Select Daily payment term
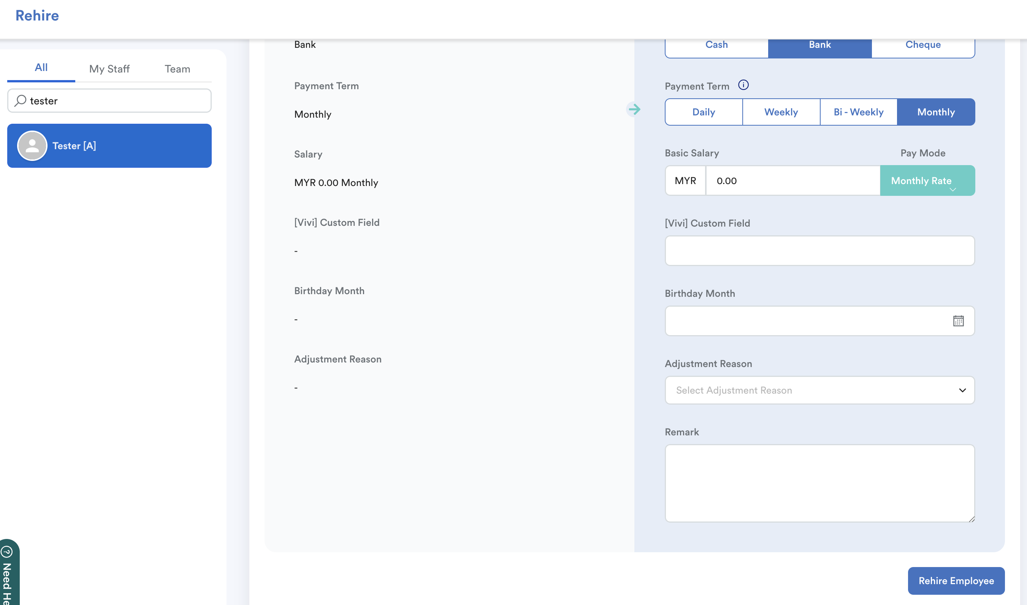This screenshot has height=605, width=1027. (x=703, y=112)
